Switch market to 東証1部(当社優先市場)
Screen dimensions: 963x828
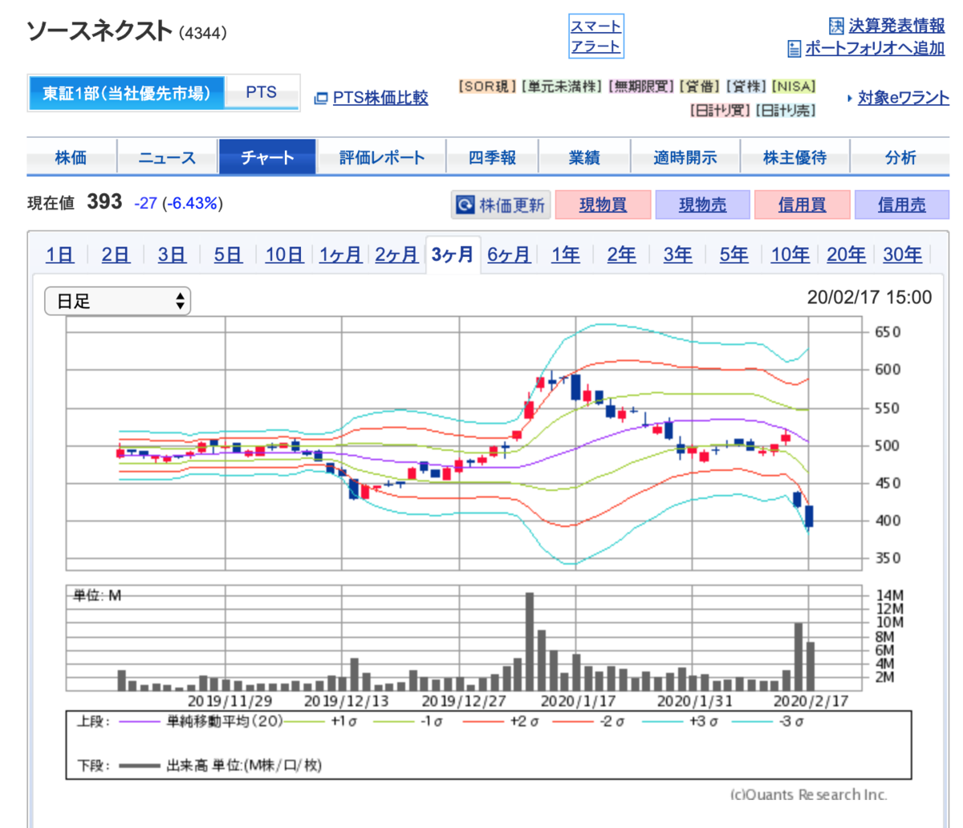pyautogui.click(x=127, y=93)
